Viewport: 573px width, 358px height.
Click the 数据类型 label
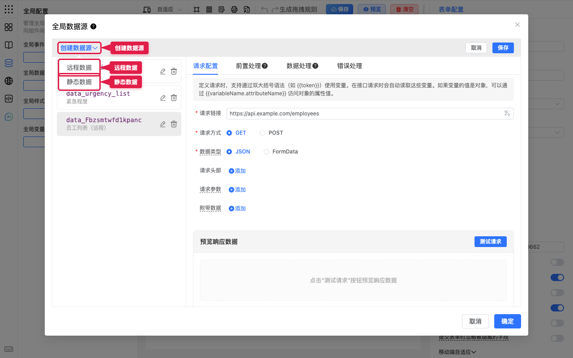(210, 152)
